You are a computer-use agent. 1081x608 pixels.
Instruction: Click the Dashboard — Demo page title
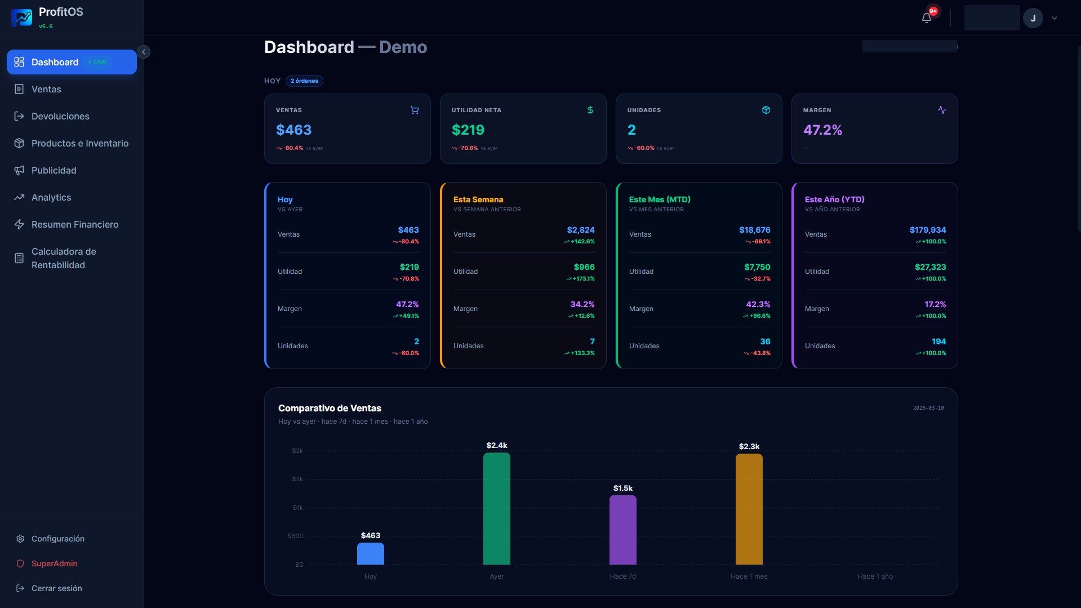345,47
